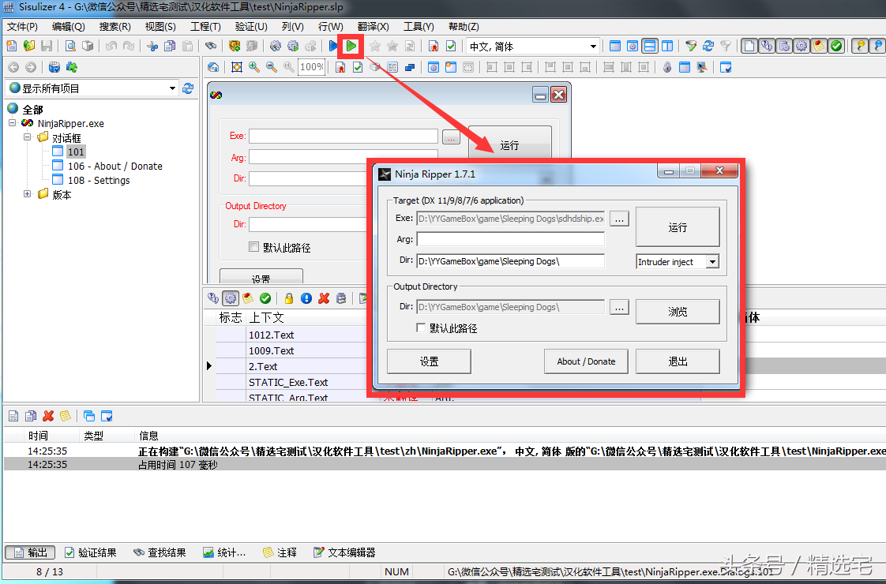Check 默认此路径 in the Sisulizer dialog preview
Image resolution: width=886 pixels, height=584 pixels.
click(x=254, y=247)
